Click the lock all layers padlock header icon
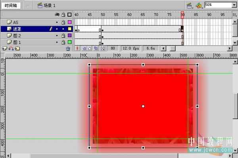Screen dimensions: 238x158 pyautogui.click(x=63, y=15)
